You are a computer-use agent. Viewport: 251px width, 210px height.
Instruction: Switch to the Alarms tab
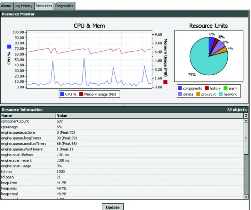point(6,6)
